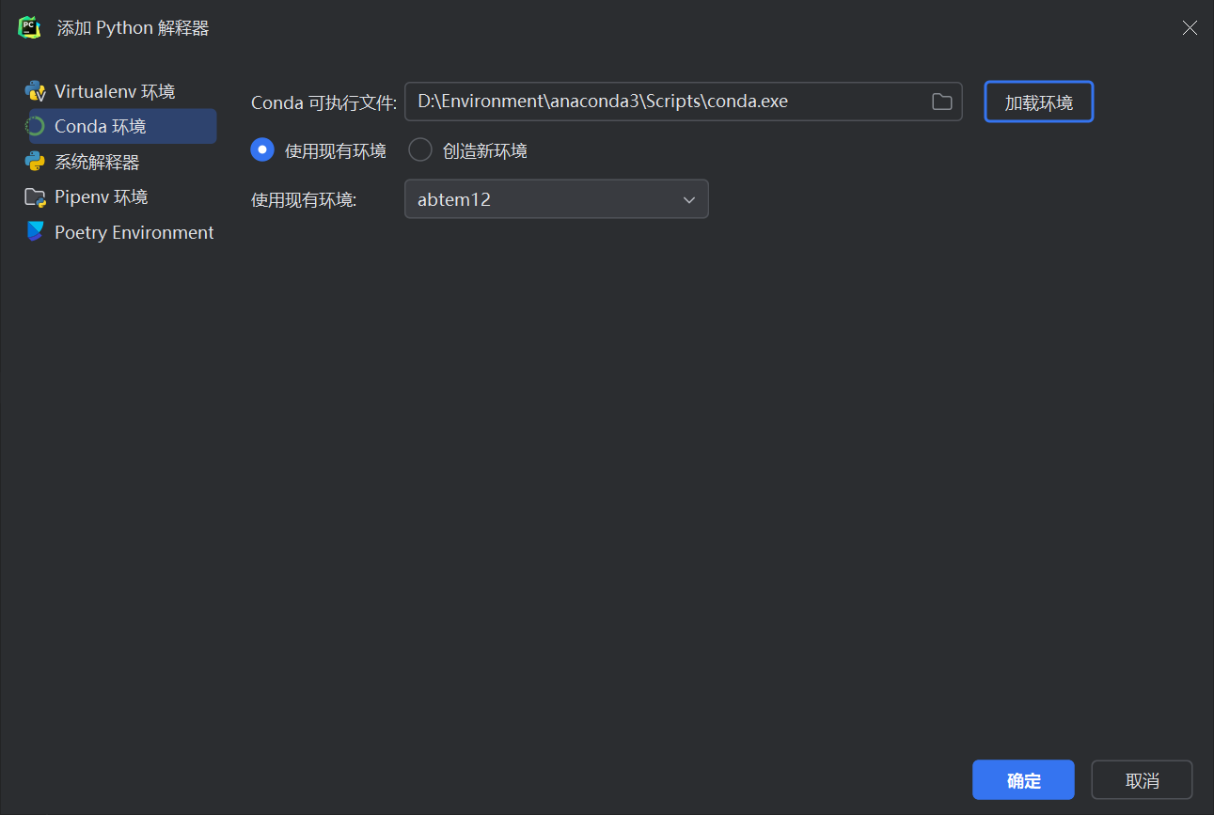Screen dimensions: 1214x815
Task: Click the Conda environment ring icon
Action: [x=36, y=126]
